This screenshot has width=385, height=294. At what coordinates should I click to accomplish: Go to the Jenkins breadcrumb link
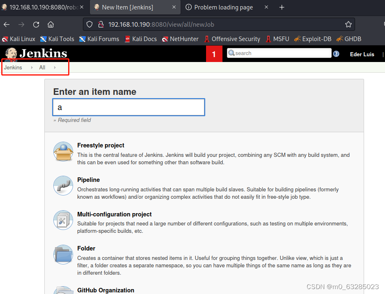tap(13, 67)
